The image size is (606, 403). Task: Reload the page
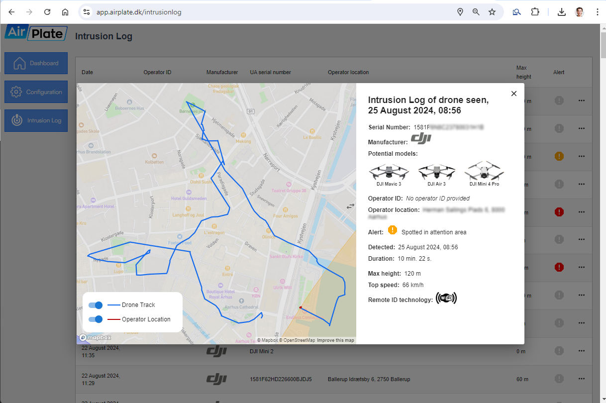(x=47, y=12)
